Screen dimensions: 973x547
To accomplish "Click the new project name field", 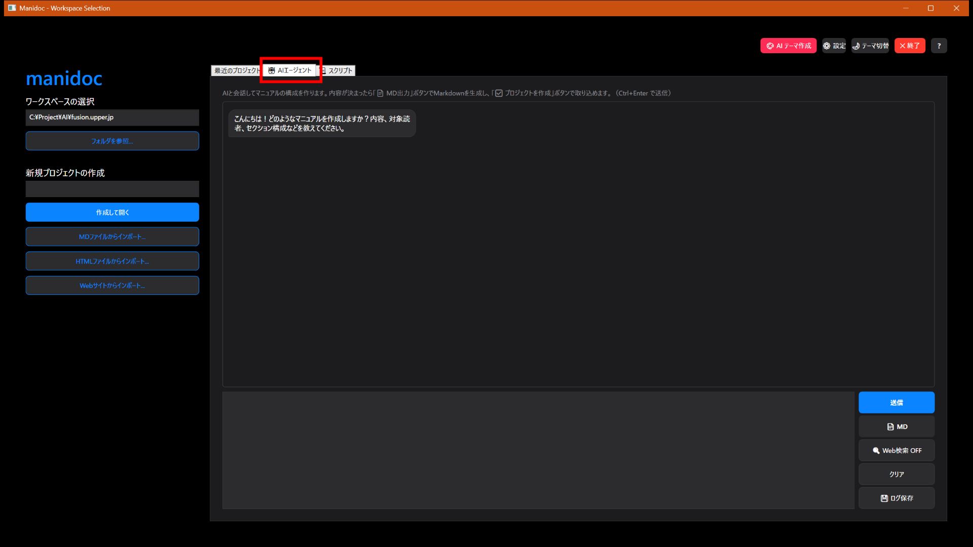I will coord(112,189).
